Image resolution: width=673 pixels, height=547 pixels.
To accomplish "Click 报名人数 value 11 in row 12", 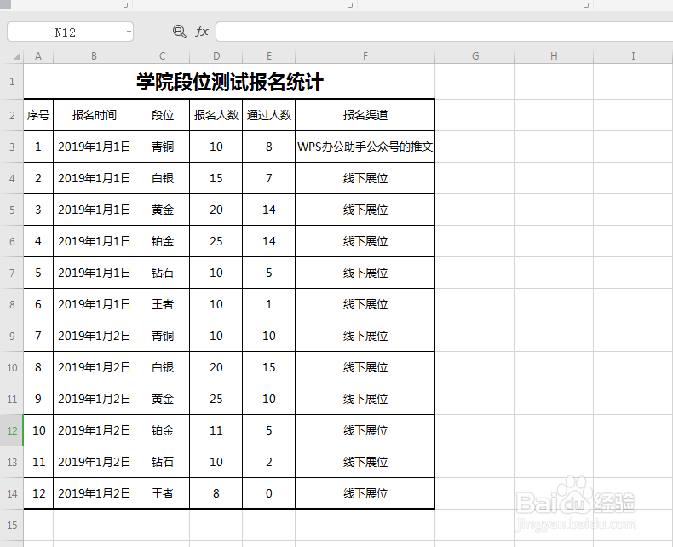I will 216,430.
